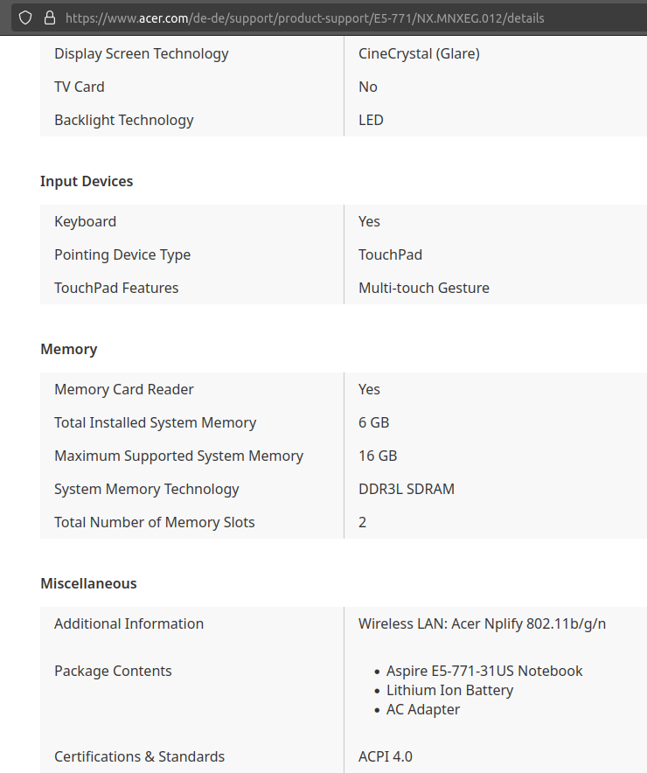Click the Acer URL in the address bar
647x773 pixels.
pyautogui.click(x=304, y=18)
